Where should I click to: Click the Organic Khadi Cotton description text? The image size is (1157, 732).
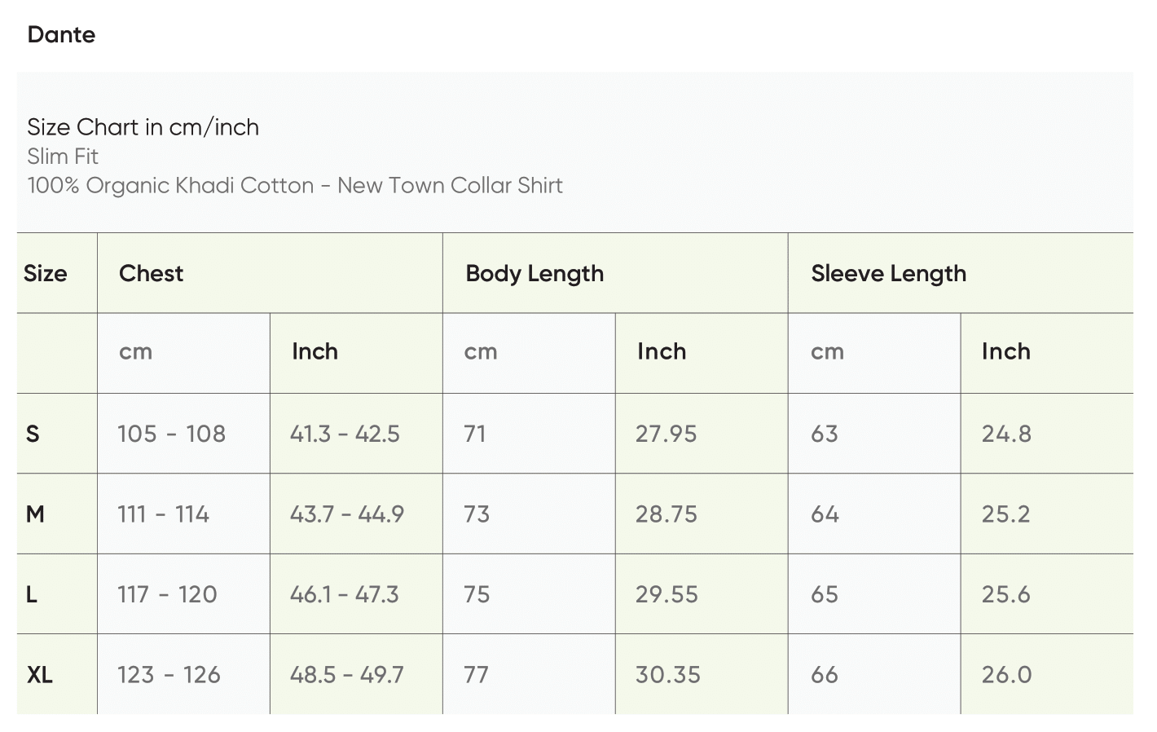pyautogui.click(x=295, y=186)
